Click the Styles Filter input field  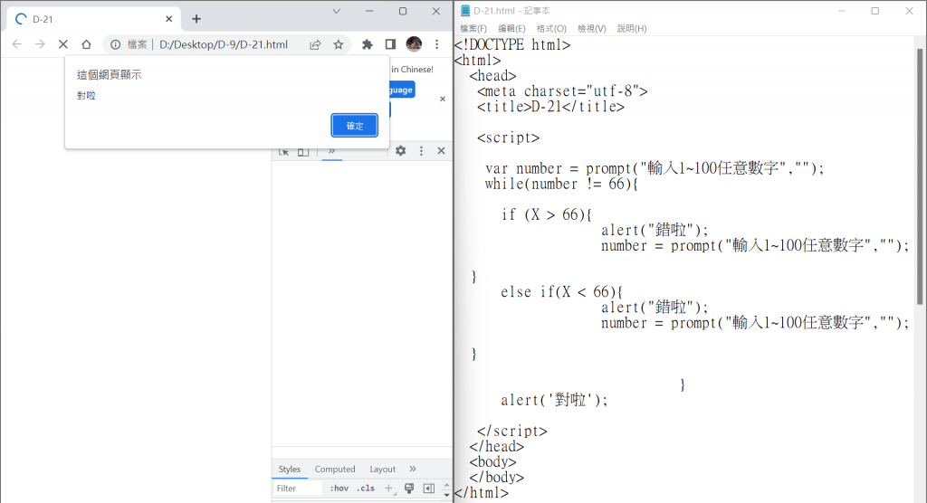[298, 489]
